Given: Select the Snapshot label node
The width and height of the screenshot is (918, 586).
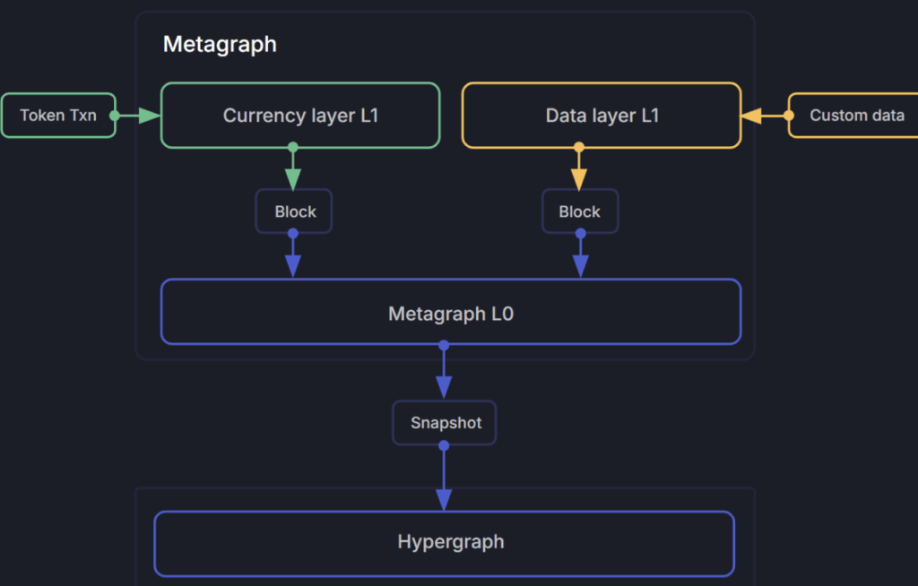Looking at the screenshot, I should tap(445, 423).
